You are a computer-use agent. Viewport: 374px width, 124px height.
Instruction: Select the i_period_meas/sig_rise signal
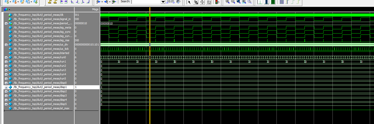42,40
